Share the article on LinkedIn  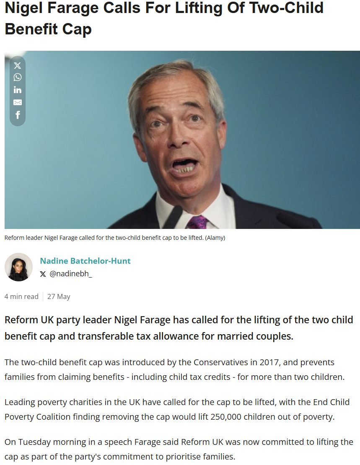(x=17, y=90)
